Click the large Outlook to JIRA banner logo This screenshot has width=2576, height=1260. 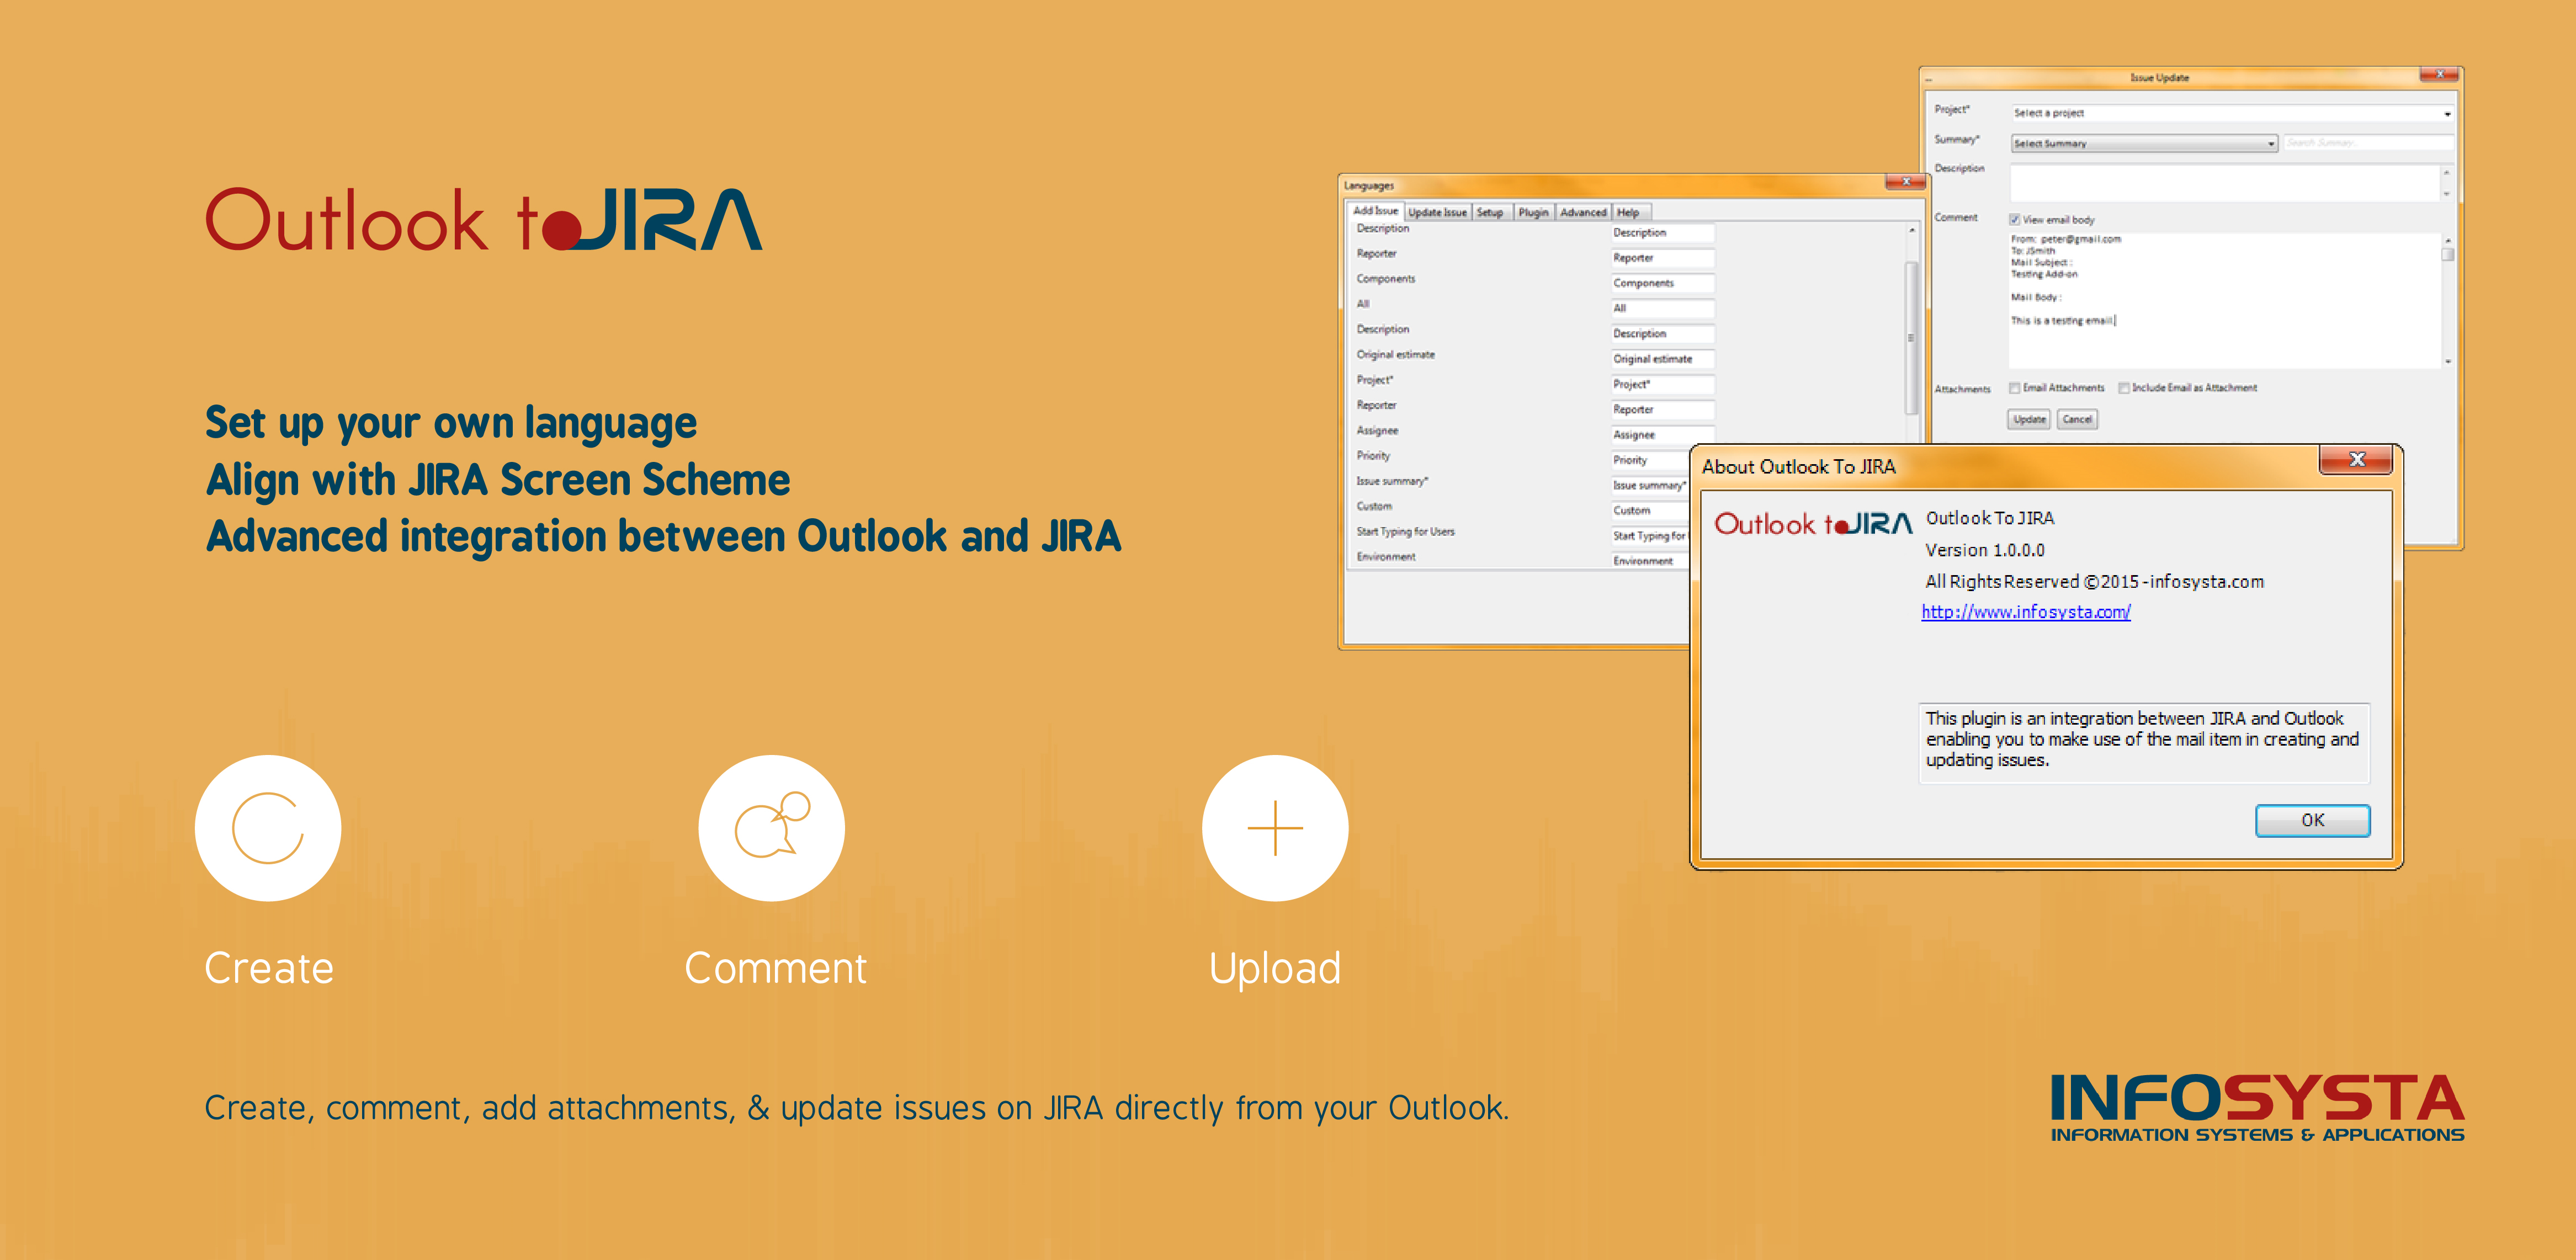[483, 220]
